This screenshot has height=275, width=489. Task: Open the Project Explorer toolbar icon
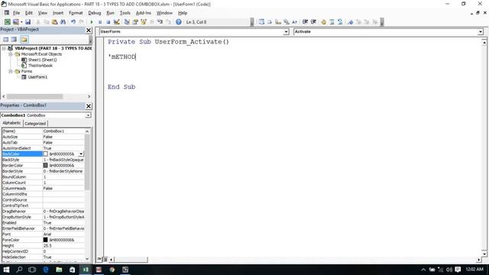coord(127,22)
